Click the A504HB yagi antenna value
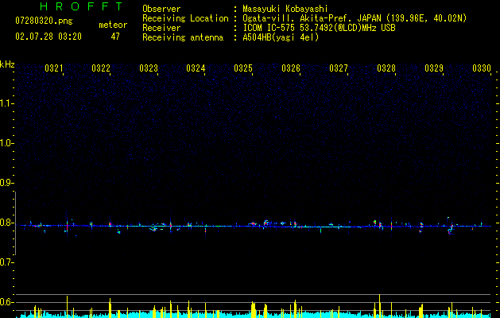The height and width of the screenshot is (318, 500). click(281, 37)
